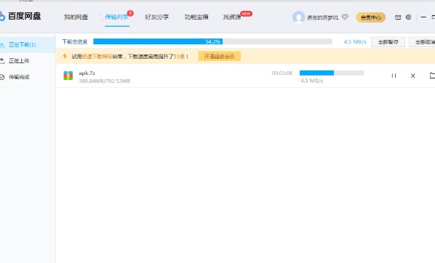Open the apk.7z download folder icon

(x=432, y=76)
